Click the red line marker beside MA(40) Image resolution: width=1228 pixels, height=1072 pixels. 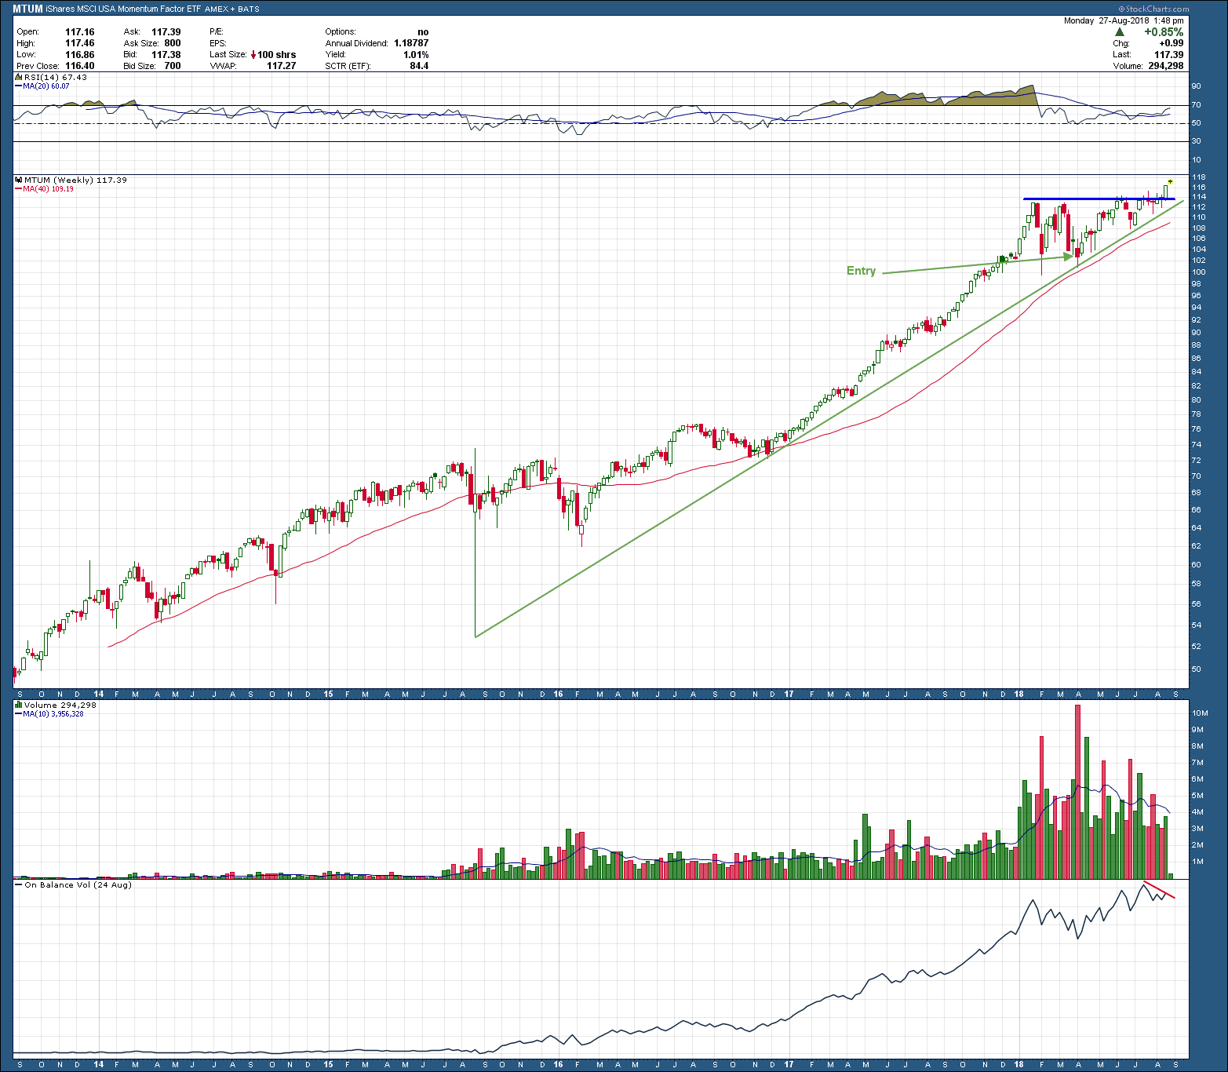point(19,189)
